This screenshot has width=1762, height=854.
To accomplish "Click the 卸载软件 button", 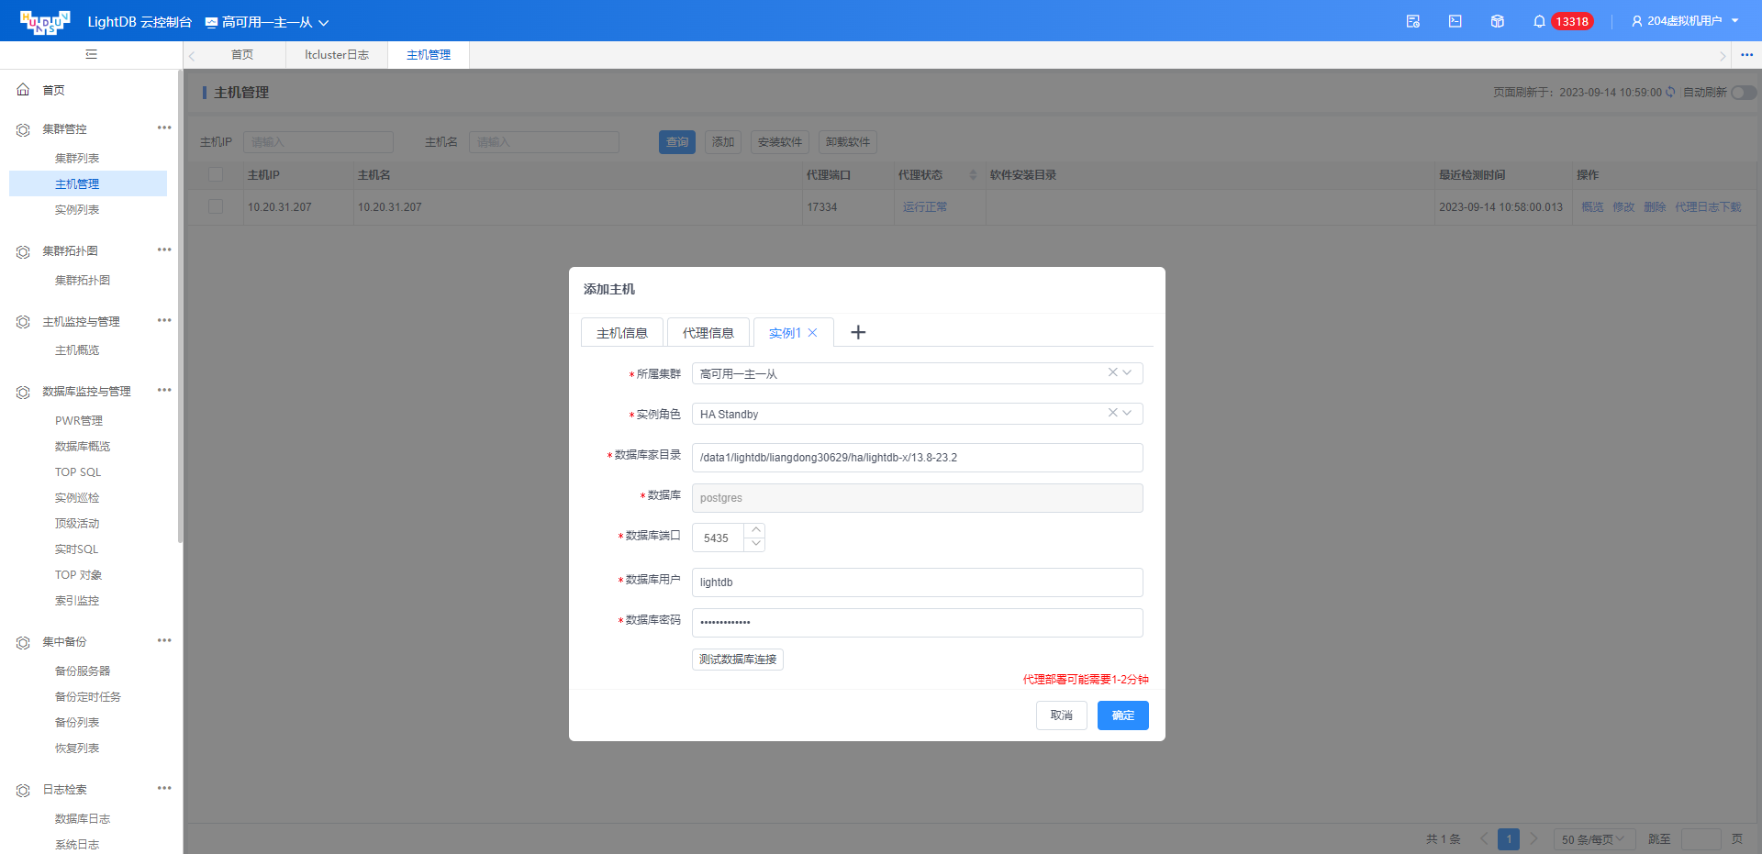I will [x=848, y=142].
